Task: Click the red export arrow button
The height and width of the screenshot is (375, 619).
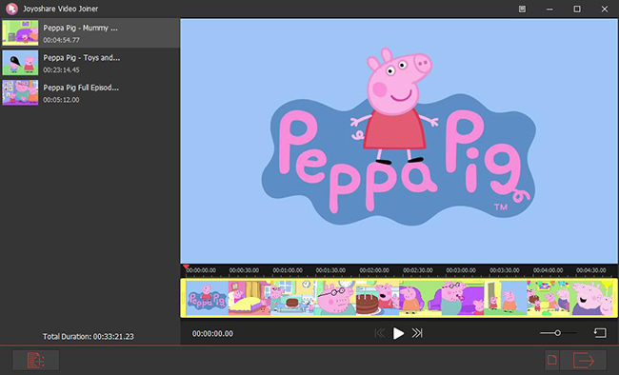Action: pos(584,360)
